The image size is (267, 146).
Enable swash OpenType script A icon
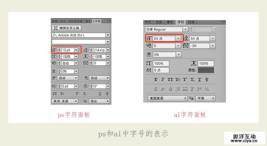coord(178,89)
